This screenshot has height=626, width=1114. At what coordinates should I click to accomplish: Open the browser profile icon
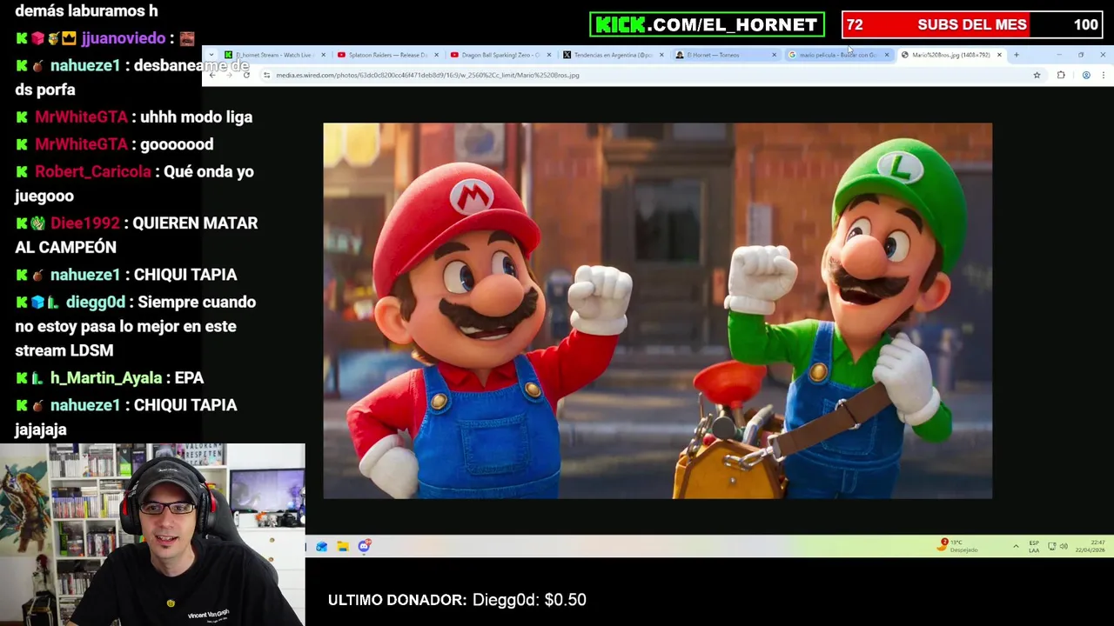(1086, 75)
